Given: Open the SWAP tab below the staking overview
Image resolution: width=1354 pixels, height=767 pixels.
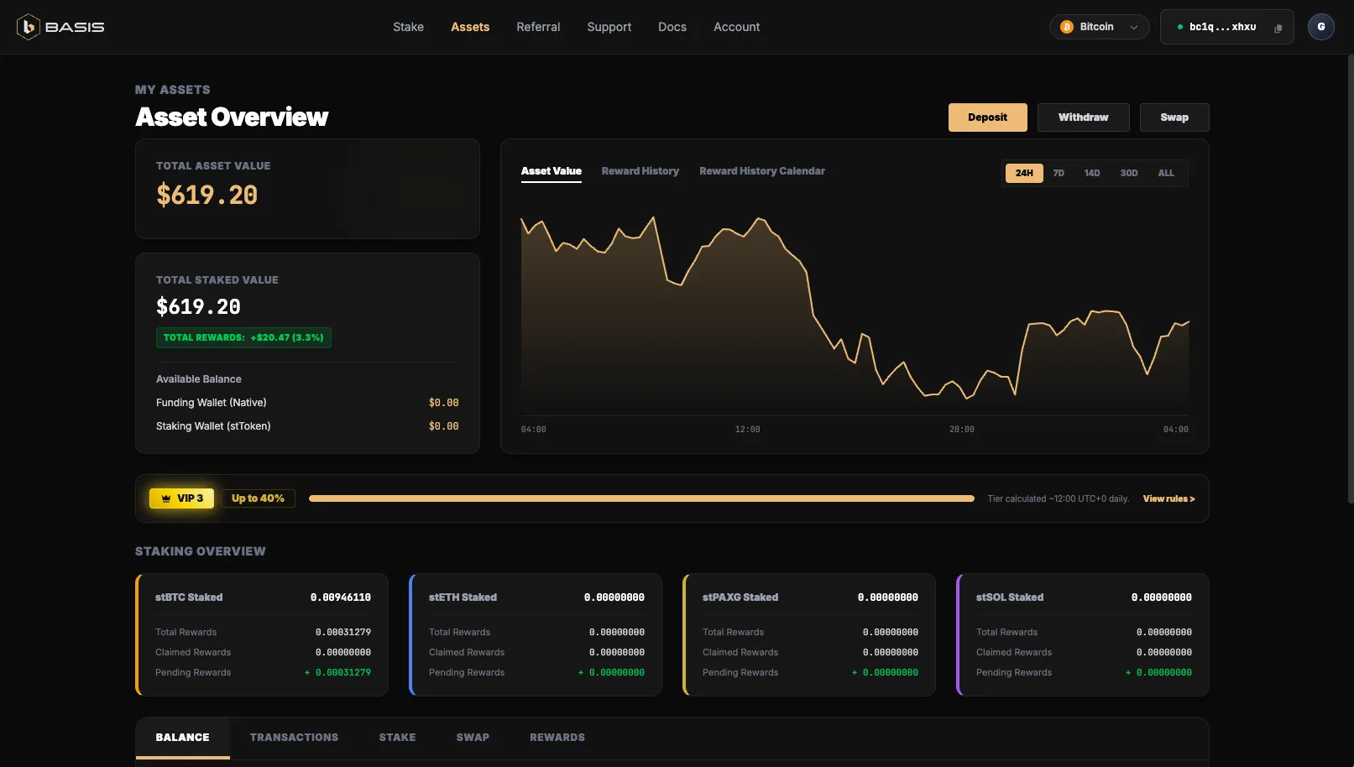Looking at the screenshot, I should coord(473,738).
